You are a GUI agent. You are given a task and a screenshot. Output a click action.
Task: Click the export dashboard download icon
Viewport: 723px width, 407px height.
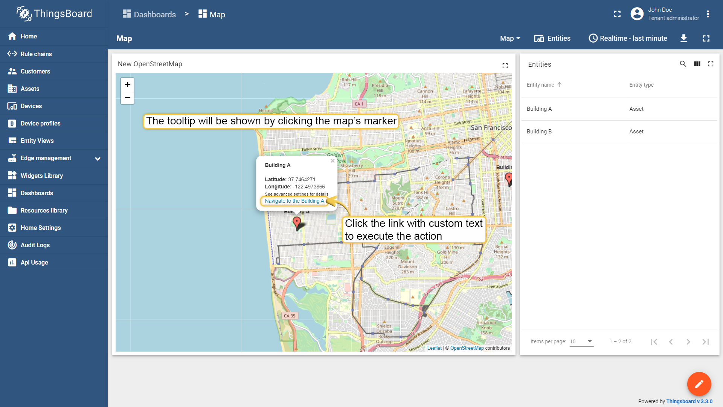684,38
